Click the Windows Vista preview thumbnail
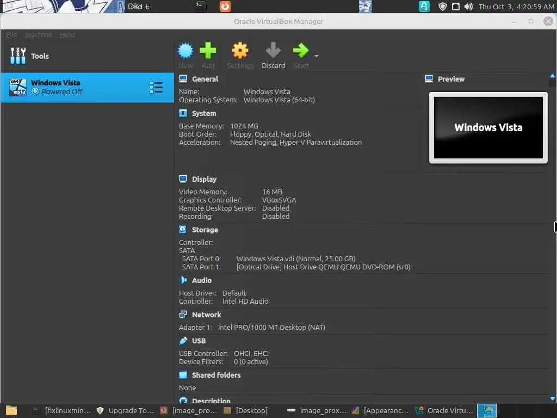The image size is (557, 418). coord(488,127)
